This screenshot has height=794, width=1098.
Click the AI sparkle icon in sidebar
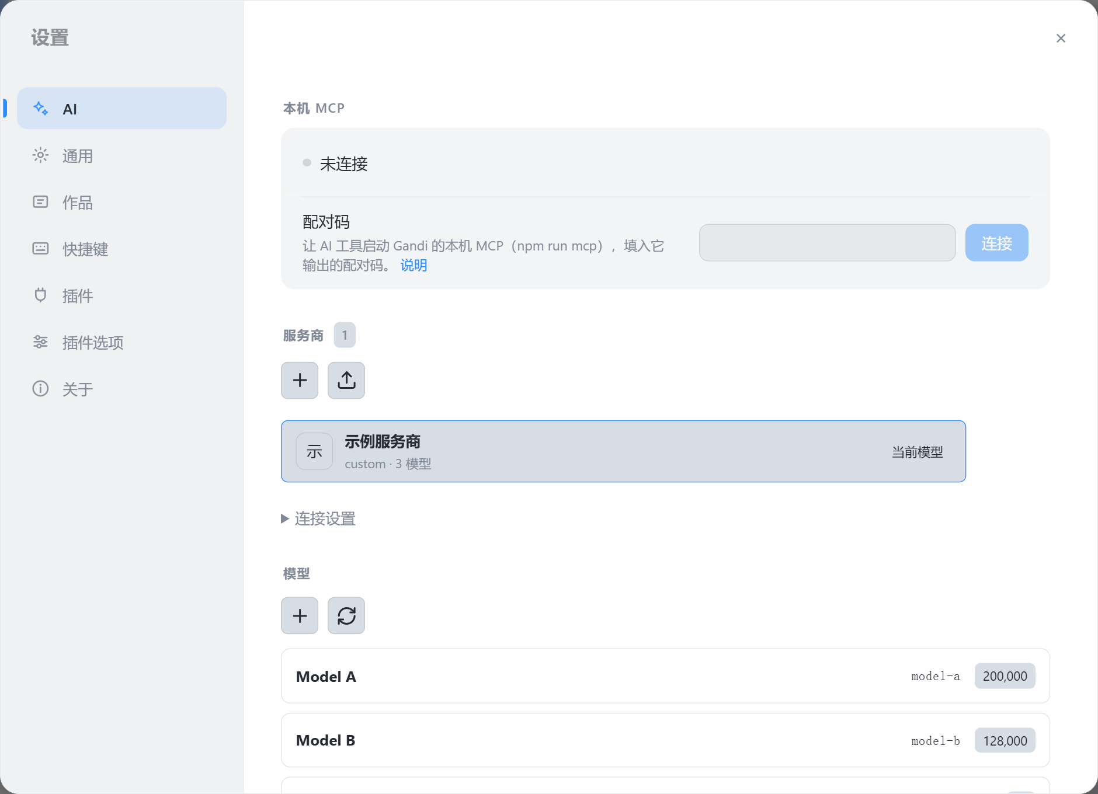40,108
